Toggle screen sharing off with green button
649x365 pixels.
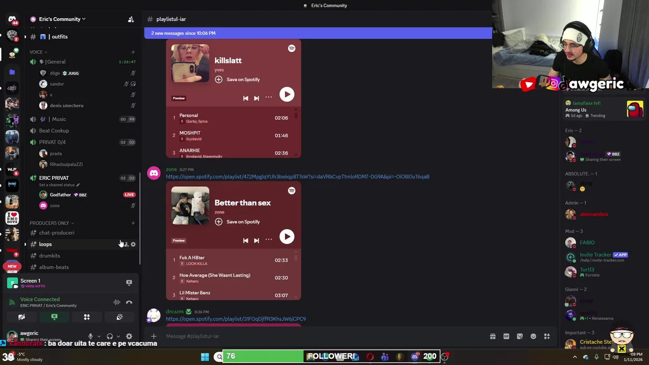(x=54, y=317)
